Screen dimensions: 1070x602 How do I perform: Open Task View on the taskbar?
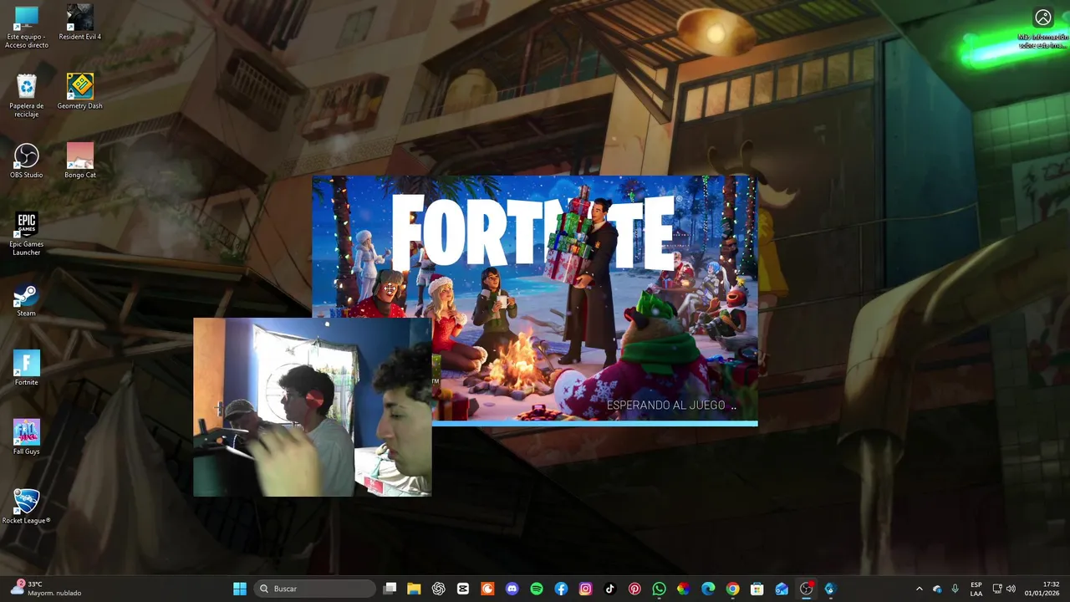coord(390,589)
